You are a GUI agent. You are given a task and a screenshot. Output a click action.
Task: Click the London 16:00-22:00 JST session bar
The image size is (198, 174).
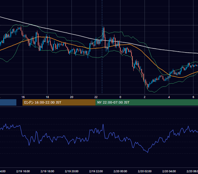tap(59, 102)
